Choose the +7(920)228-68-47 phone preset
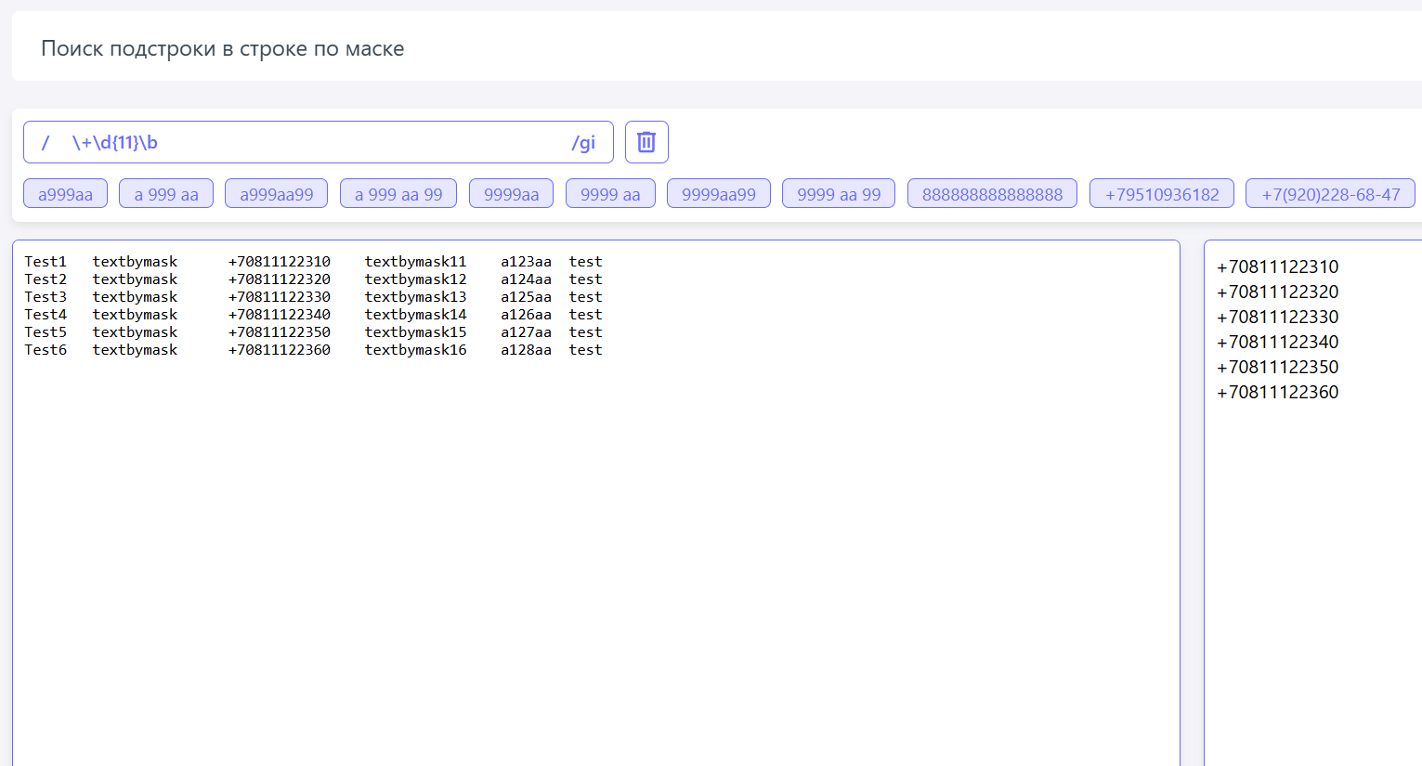Screen dimensions: 1422x766 pos(1330,194)
